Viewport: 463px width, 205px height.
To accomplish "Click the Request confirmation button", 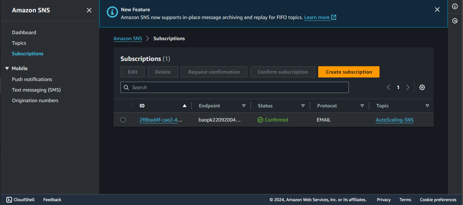I will pyautogui.click(x=214, y=72).
